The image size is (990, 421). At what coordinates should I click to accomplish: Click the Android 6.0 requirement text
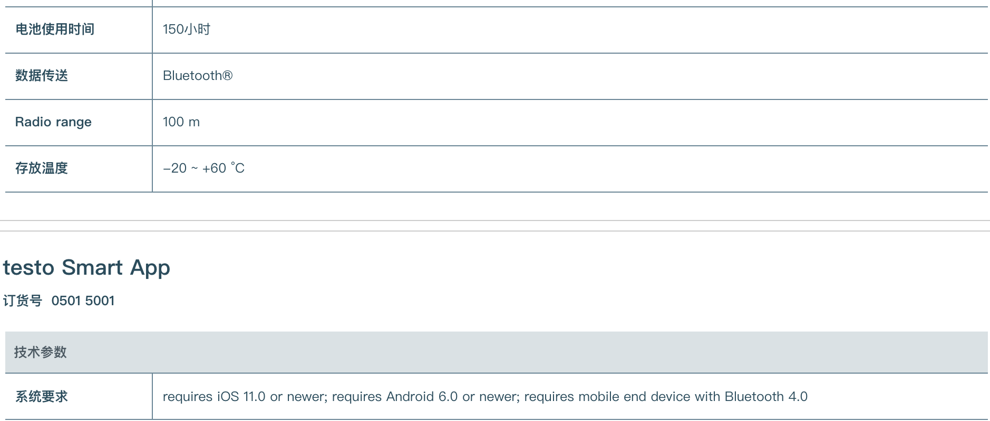tap(422, 397)
